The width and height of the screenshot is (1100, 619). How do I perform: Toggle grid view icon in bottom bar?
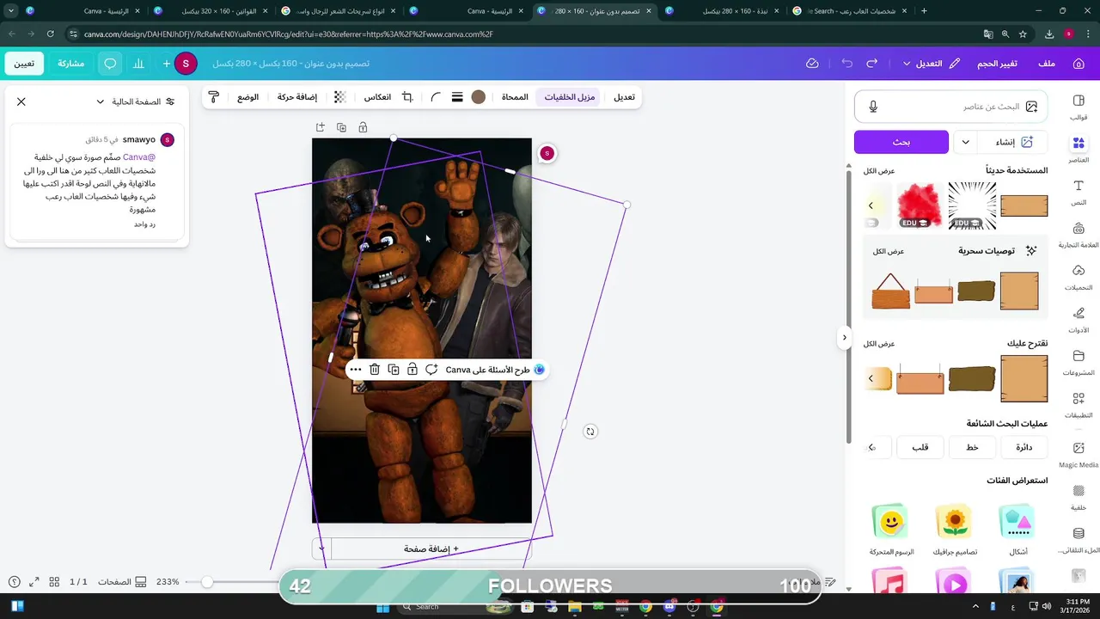(54, 582)
